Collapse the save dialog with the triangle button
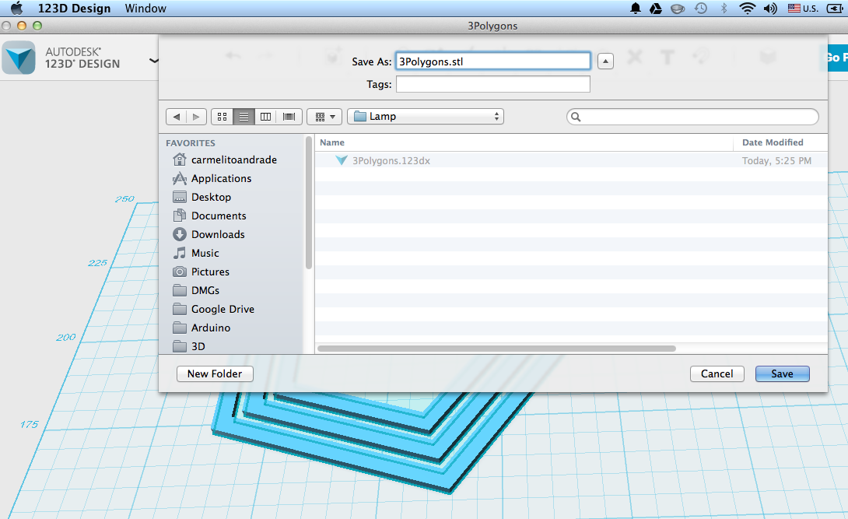The width and height of the screenshot is (848, 519). click(x=605, y=61)
